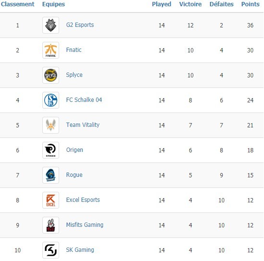Viewport: 264px width, 261px height.
Task: Visit the FC Schalke 04 link
Action: 84,100
